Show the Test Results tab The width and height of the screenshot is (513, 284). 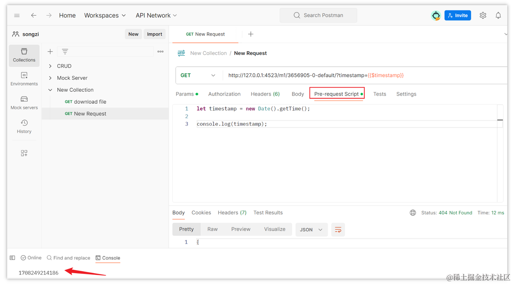(268, 213)
